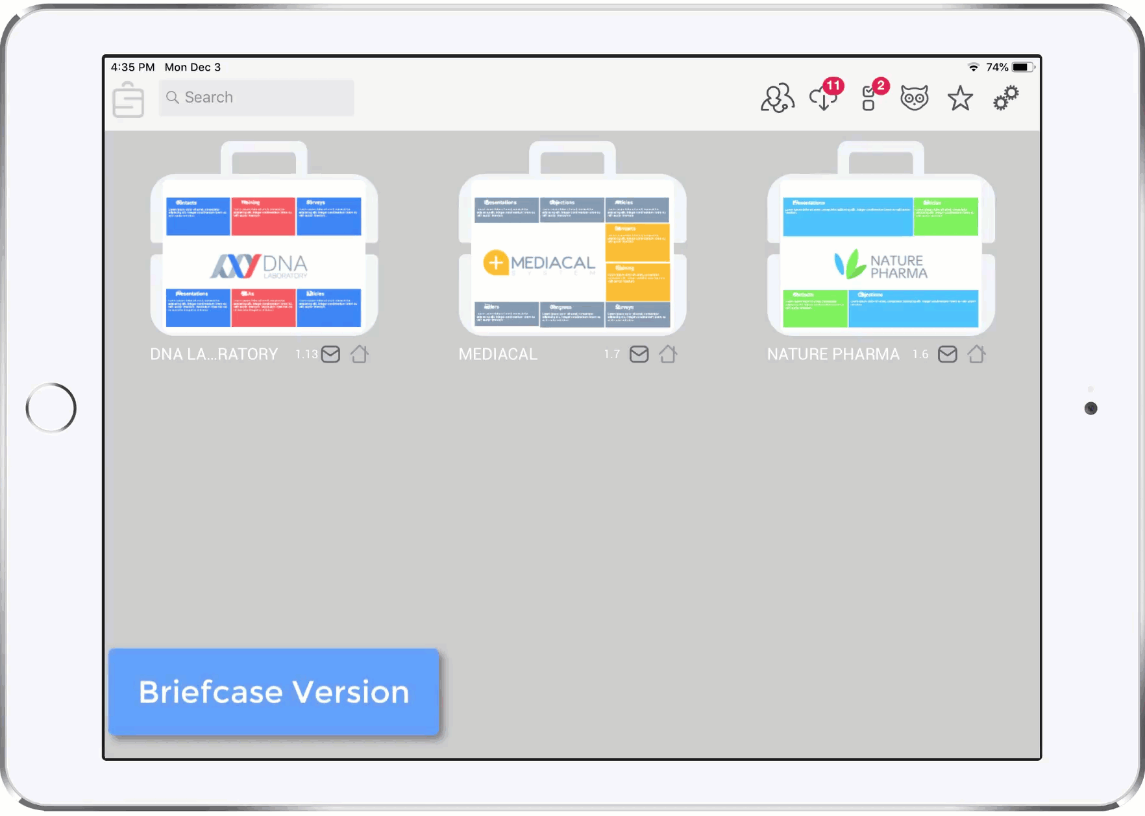
Task: Tap the mail icon for DNA LA...RATORY
Action: [x=330, y=354]
